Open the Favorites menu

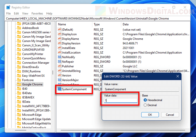tap(37, 13)
